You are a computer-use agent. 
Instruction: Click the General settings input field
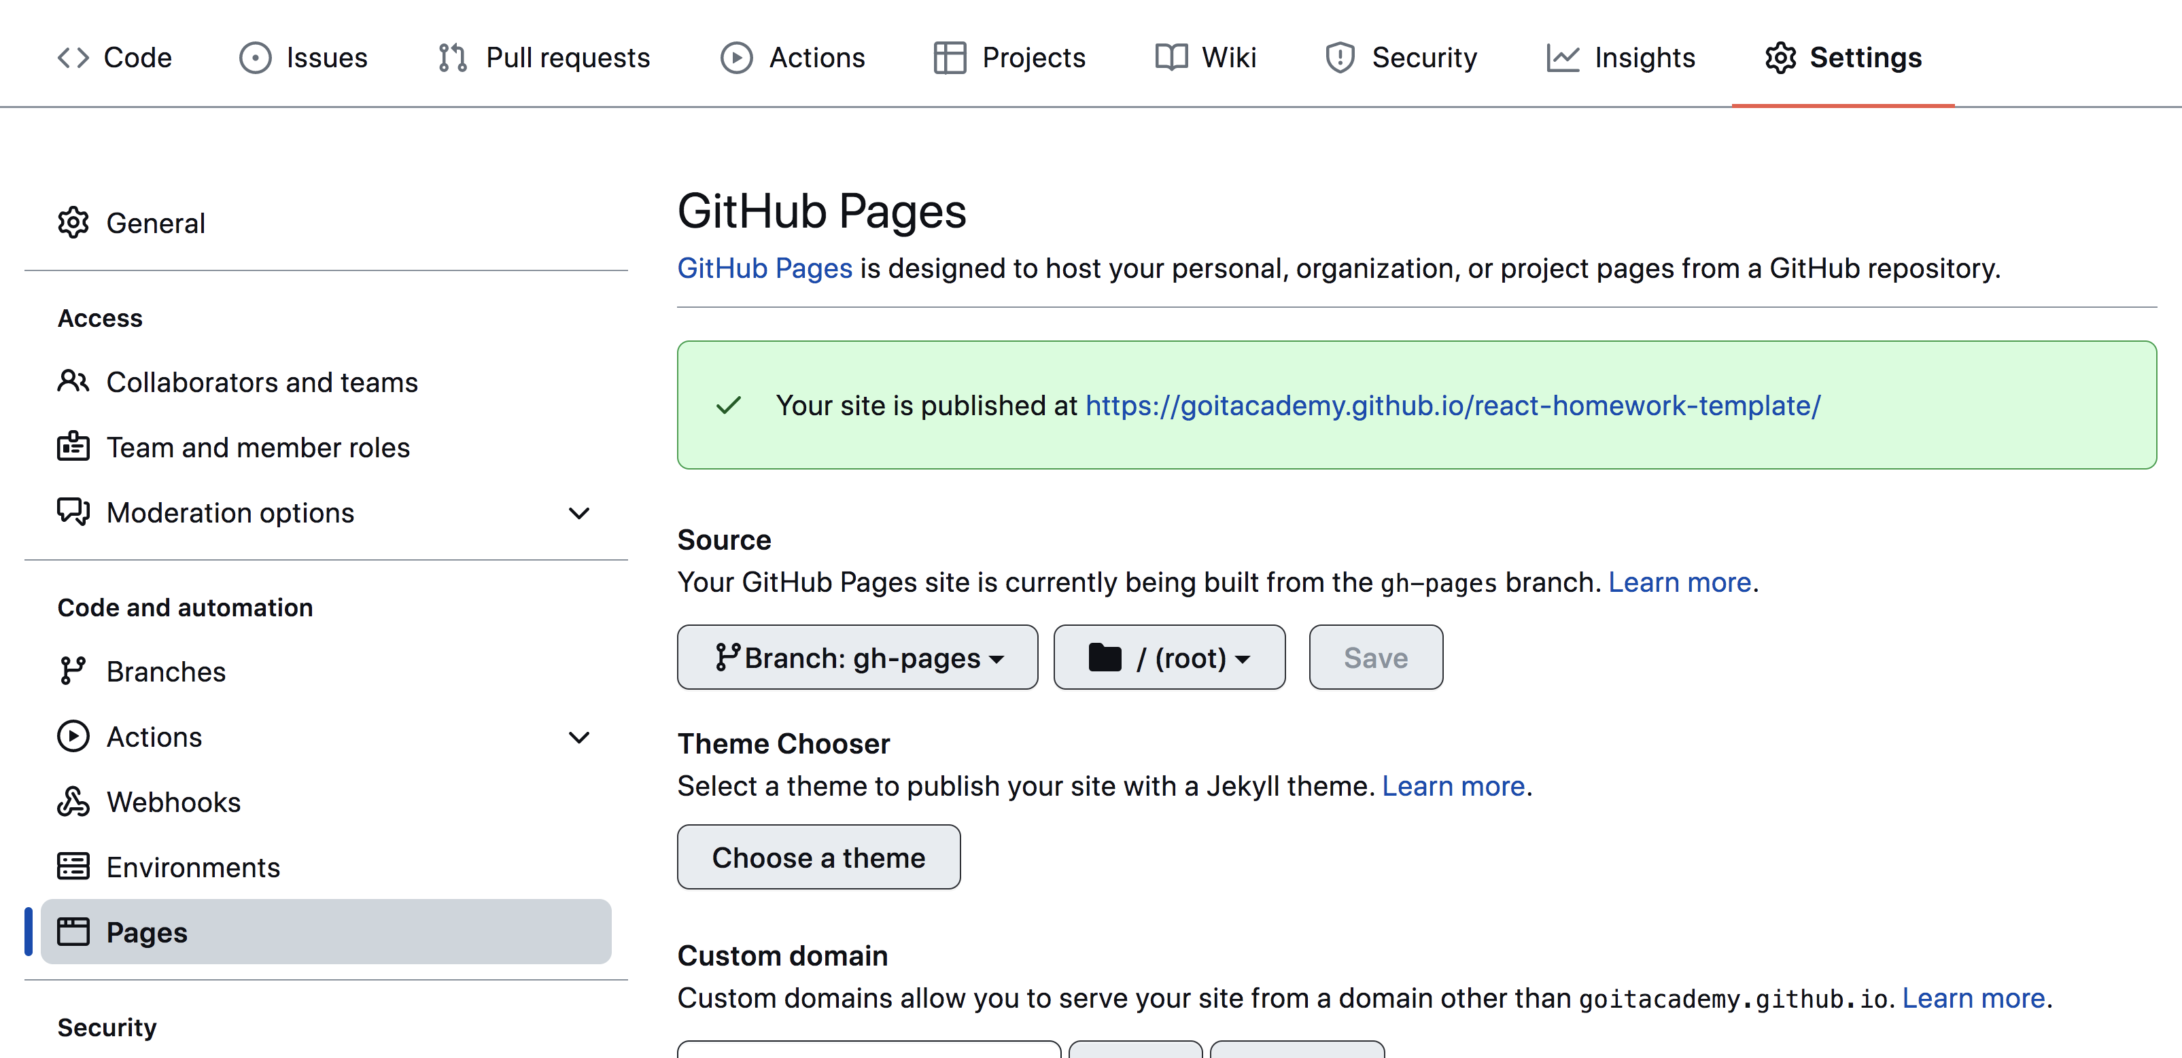156,222
